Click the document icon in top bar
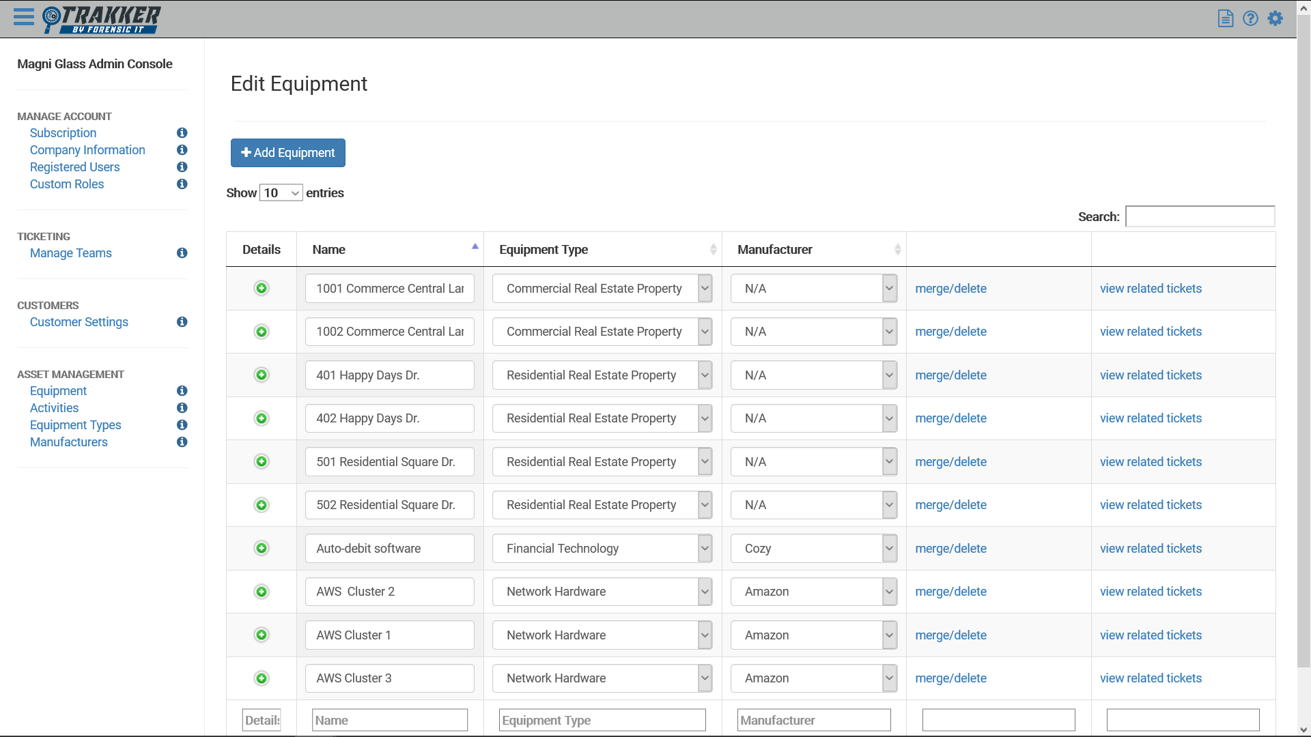1311x737 pixels. coord(1226,18)
